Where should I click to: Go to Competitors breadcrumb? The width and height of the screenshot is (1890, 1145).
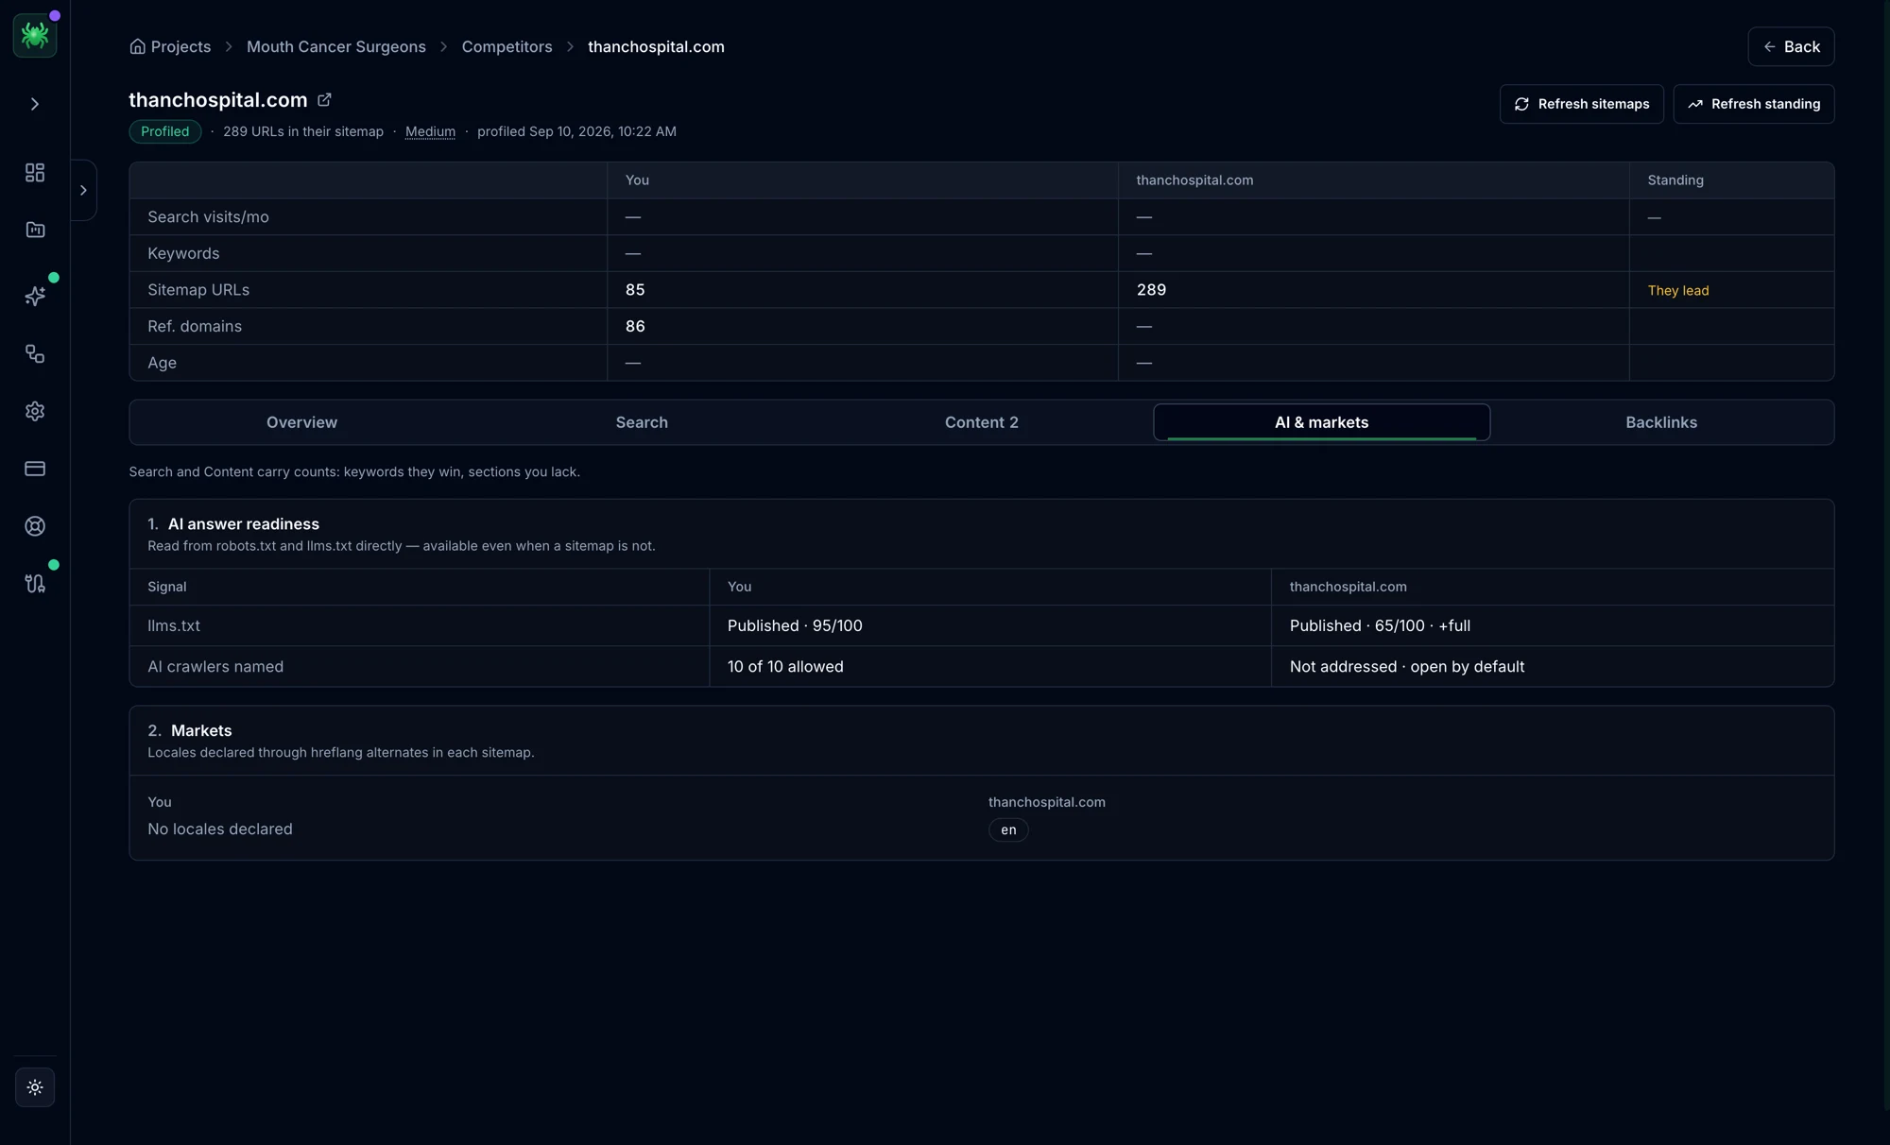(x=507, y=46)
